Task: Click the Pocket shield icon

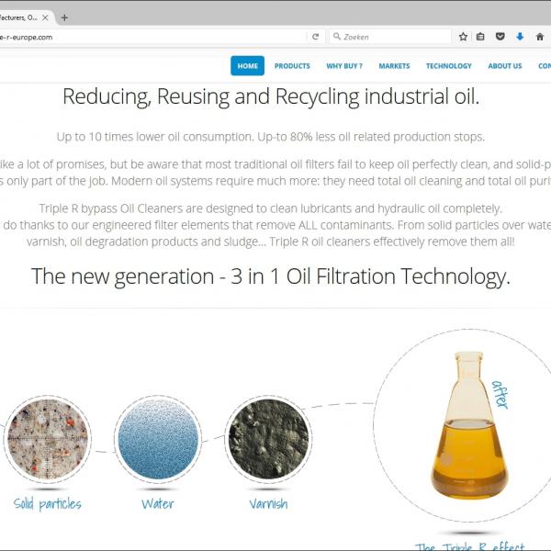Action: [500, 36]
